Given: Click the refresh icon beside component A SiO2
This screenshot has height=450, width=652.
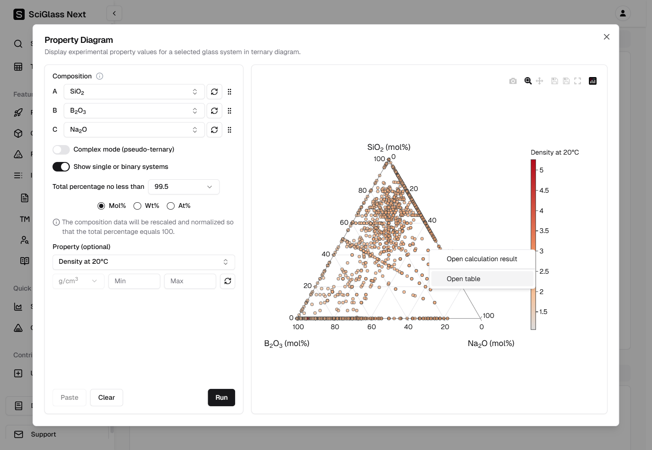Looking at the screenshot, I should tap(214, 92).
